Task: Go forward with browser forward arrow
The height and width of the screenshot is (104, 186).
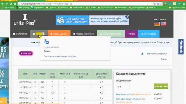Action: [7, 4]
